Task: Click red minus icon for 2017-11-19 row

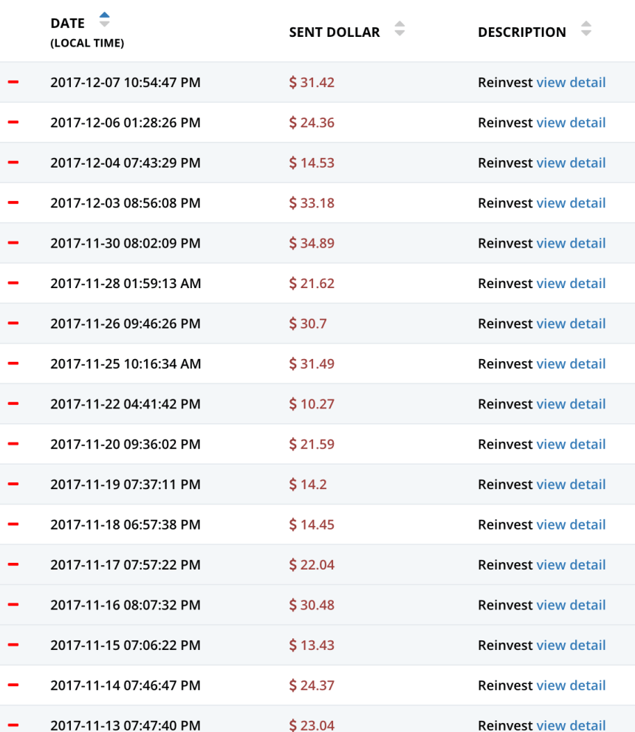Action: (x=13, y=484)
